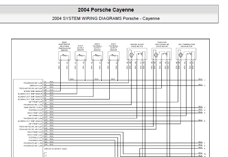Click the 'RIGHT OUTPUT SENSOR' component label
The image size is (228, 157).
point(80,48)
